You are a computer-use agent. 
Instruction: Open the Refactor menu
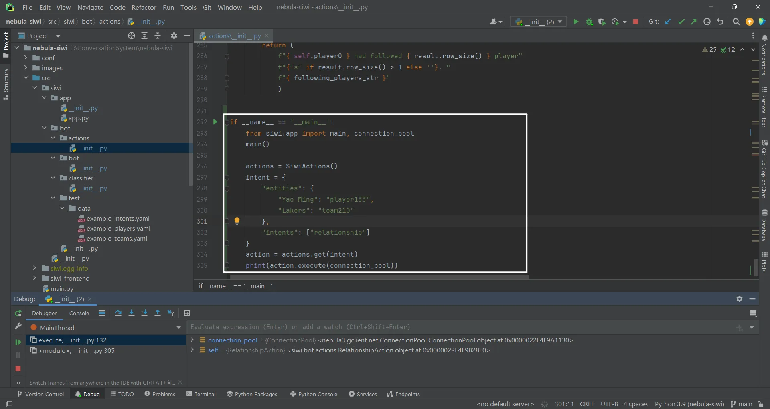(x=144, y=7)
